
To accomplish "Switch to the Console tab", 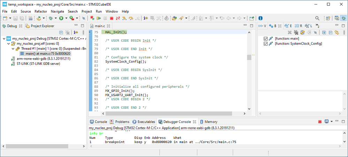I will point(98,122).
